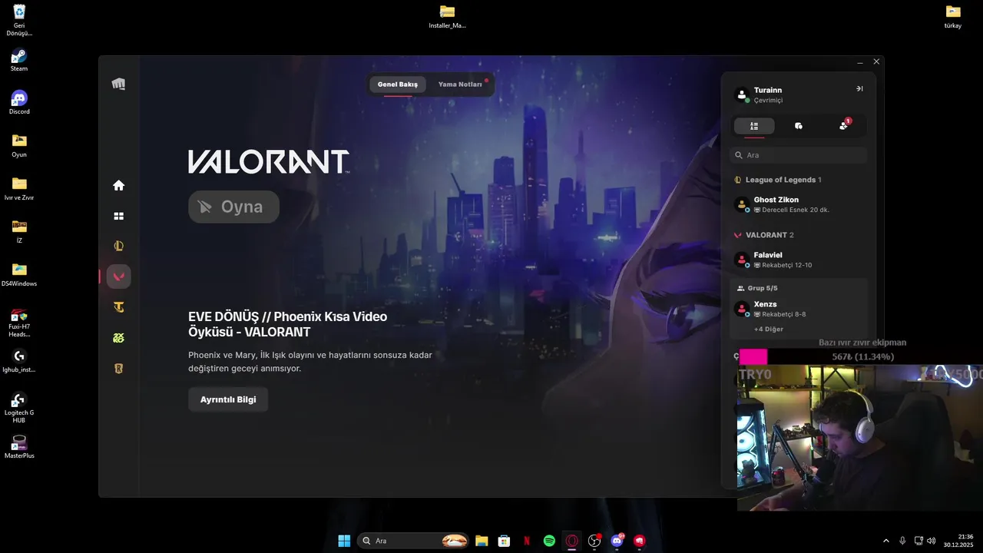Switch to Genel Bakış tab
This screenshot has height=553, width=983.
tap(398, 84)
